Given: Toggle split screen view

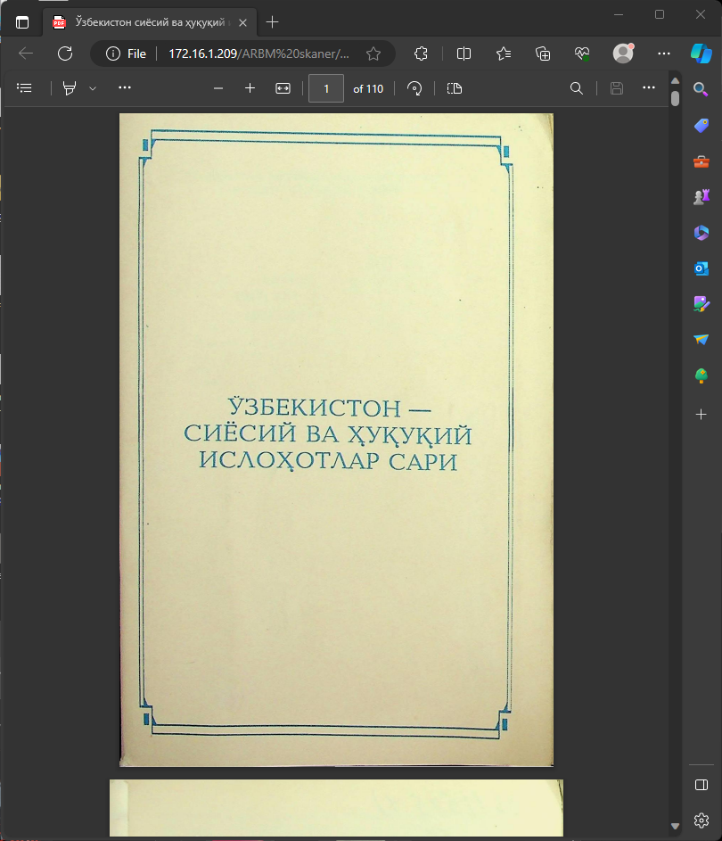Looking at the screenshot, I should coord(464,54).
